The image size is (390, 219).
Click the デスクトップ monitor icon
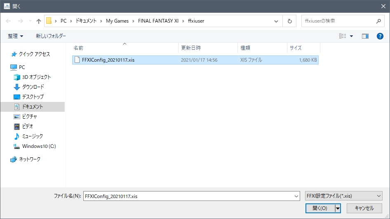pos(17,97)
